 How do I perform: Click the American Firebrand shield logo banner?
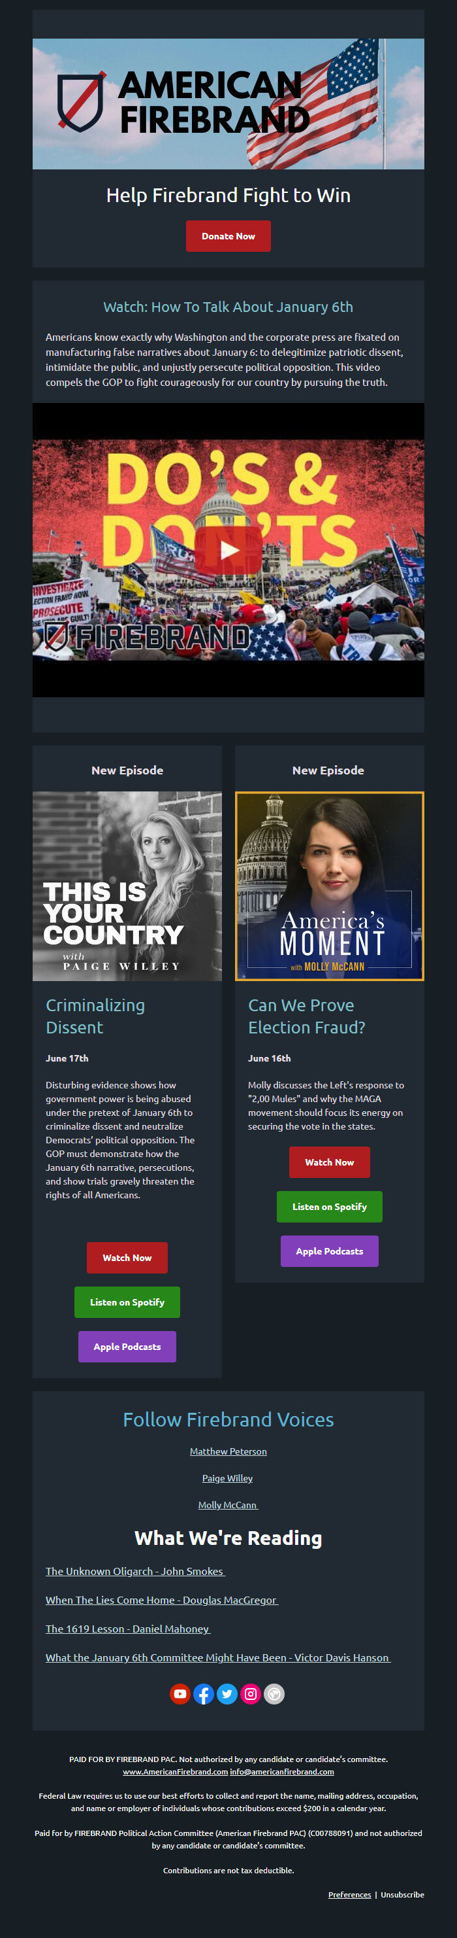pos(228,104)
